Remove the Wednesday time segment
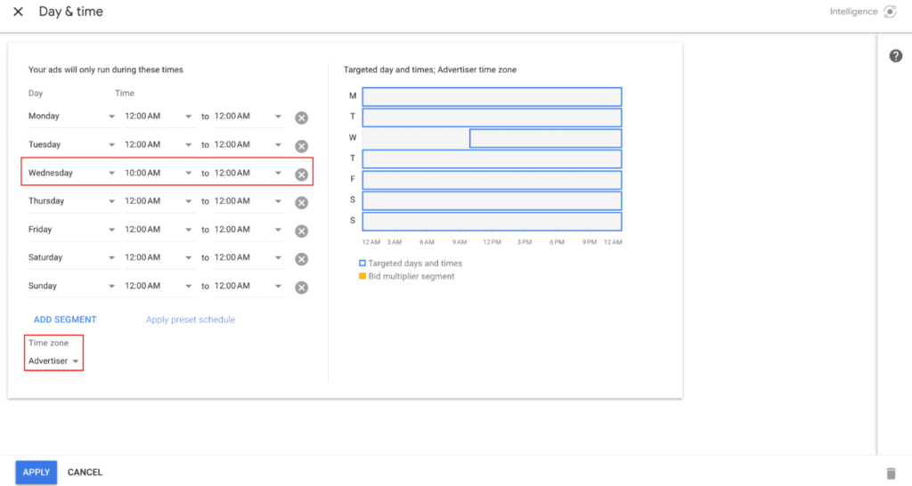This screenshot has width=912, height=486. coord(301,174)
